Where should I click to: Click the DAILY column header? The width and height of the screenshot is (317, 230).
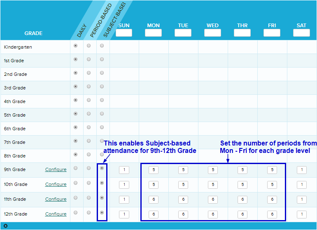tap(82, 31)
